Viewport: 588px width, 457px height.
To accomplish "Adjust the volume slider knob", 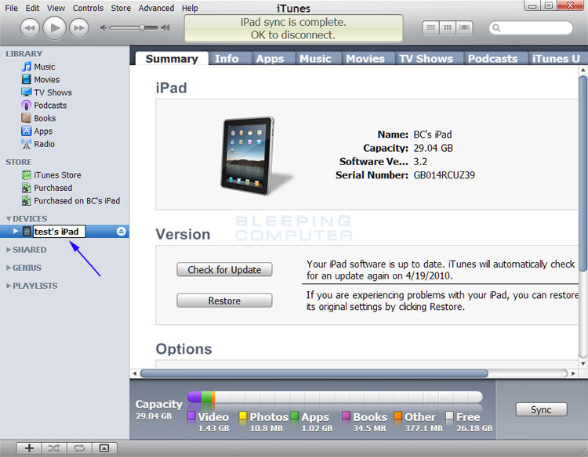I will point(142,27).
